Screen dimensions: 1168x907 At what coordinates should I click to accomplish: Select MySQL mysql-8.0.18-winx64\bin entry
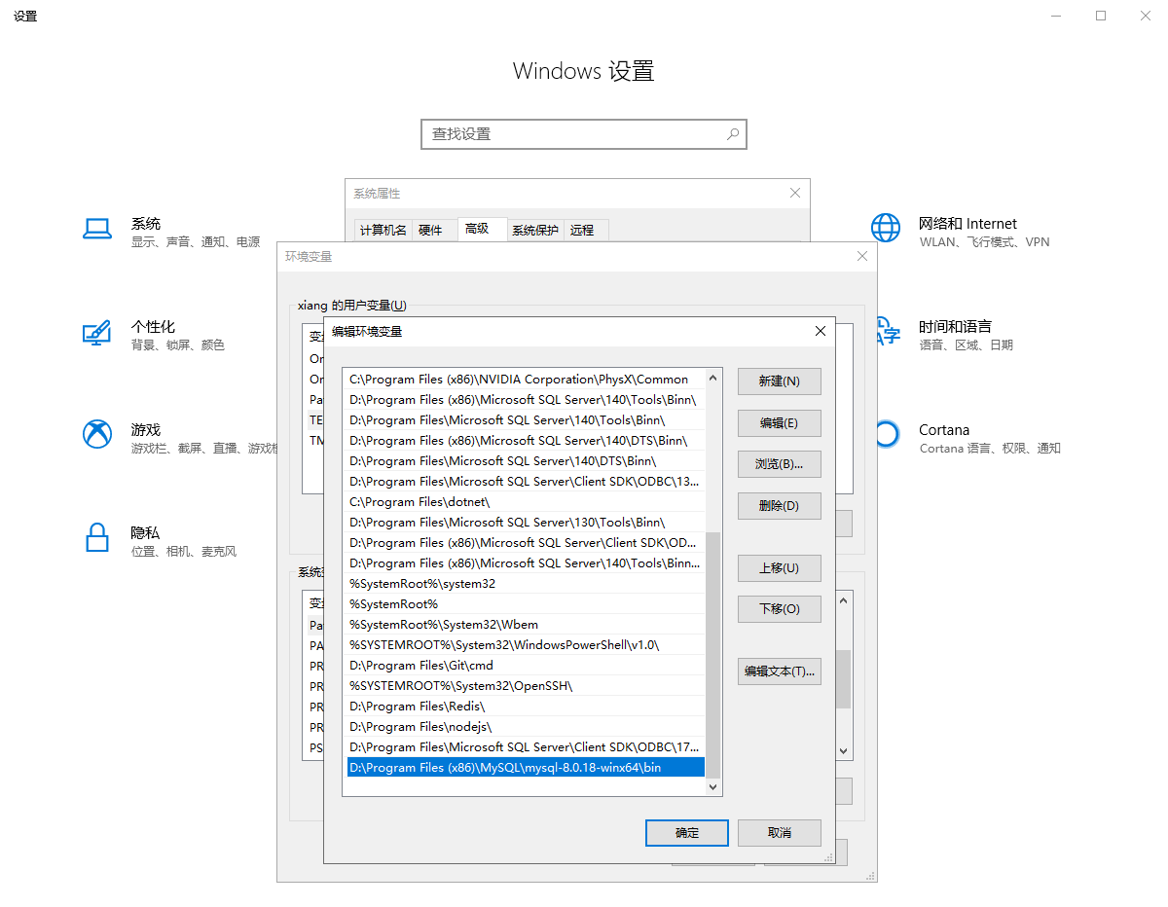pyautogui.click(x=526, y=768)
